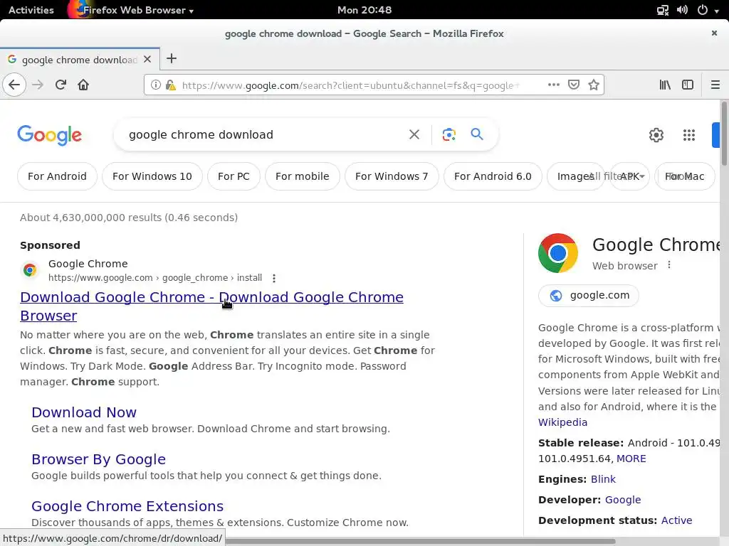The width and height of the screenshot is (729, 546).
Task: Select the For PC filter chip
Action: tap(234, 176)
